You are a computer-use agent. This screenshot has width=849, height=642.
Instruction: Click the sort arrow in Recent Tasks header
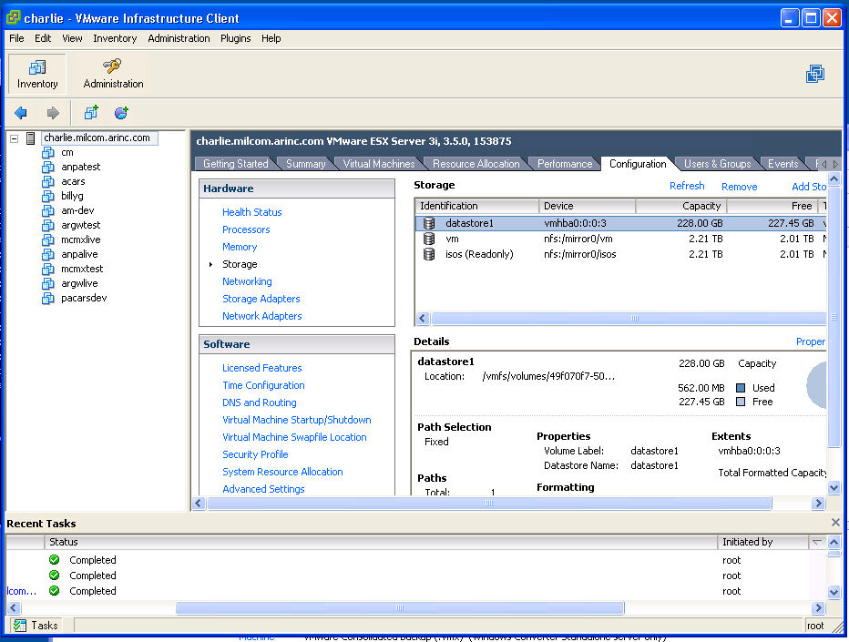pos(817,542)
